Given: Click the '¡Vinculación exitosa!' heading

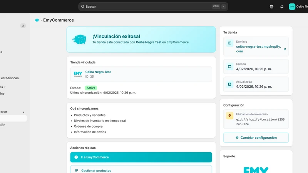Looking at the screenshot, I should (116, 36).
